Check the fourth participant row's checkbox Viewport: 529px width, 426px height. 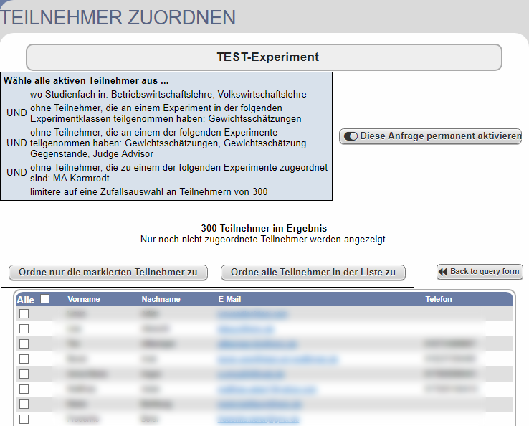click(24, 359)
